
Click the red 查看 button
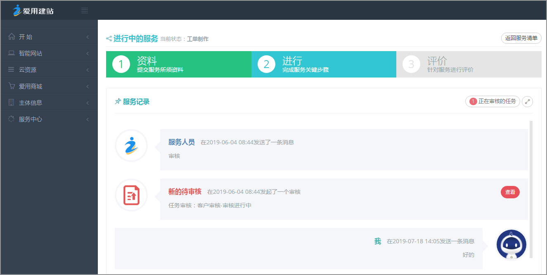click(510, 192)
